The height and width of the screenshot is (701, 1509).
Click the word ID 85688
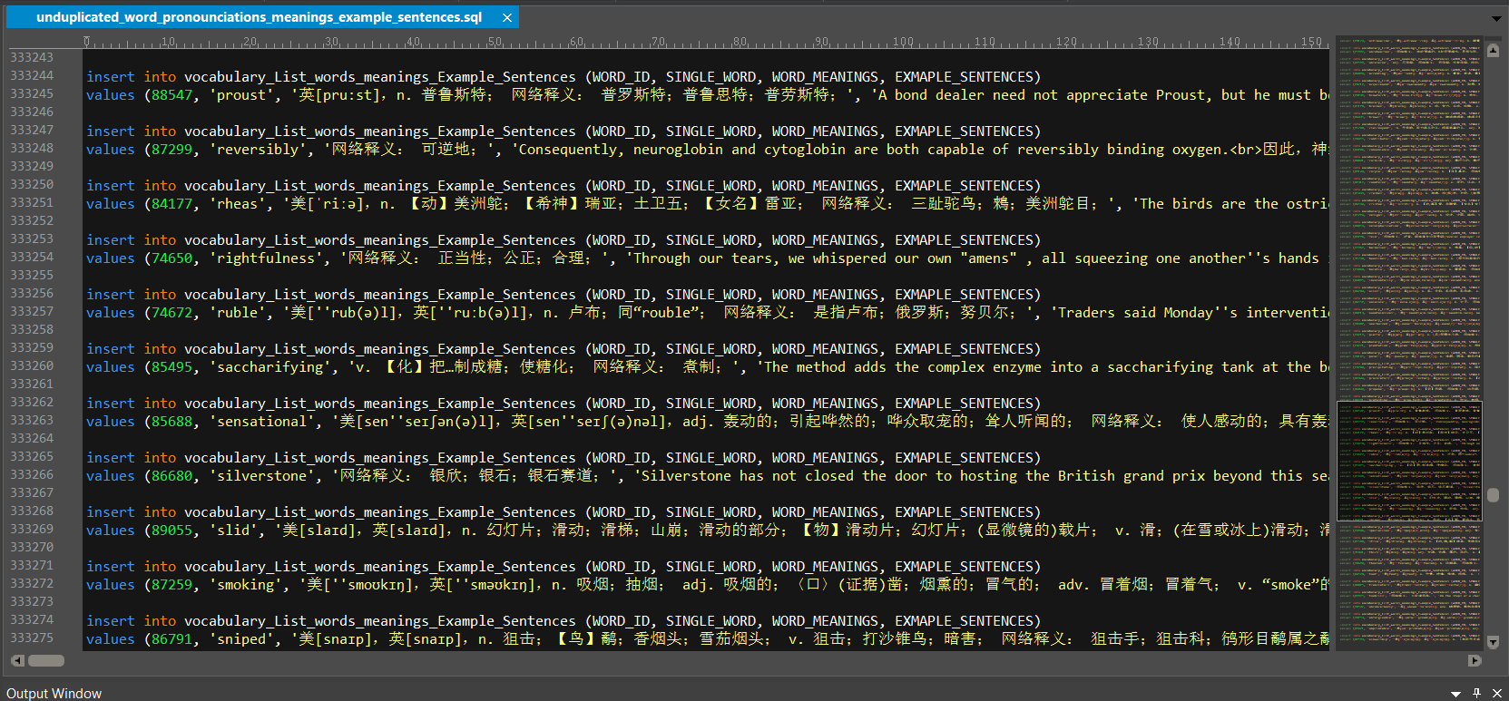(x=172, y=422)
